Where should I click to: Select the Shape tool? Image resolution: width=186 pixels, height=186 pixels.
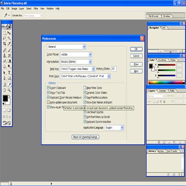[x=9, y=78]
